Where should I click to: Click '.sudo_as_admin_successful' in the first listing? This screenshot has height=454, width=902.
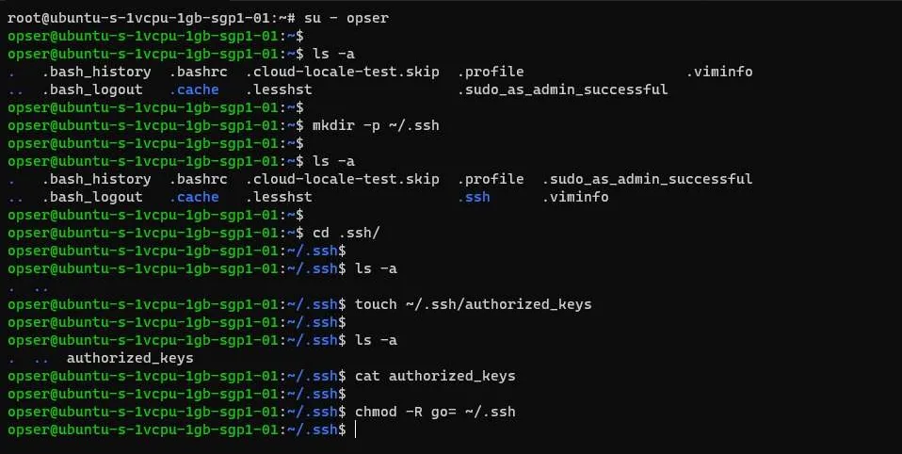point(563,89)
